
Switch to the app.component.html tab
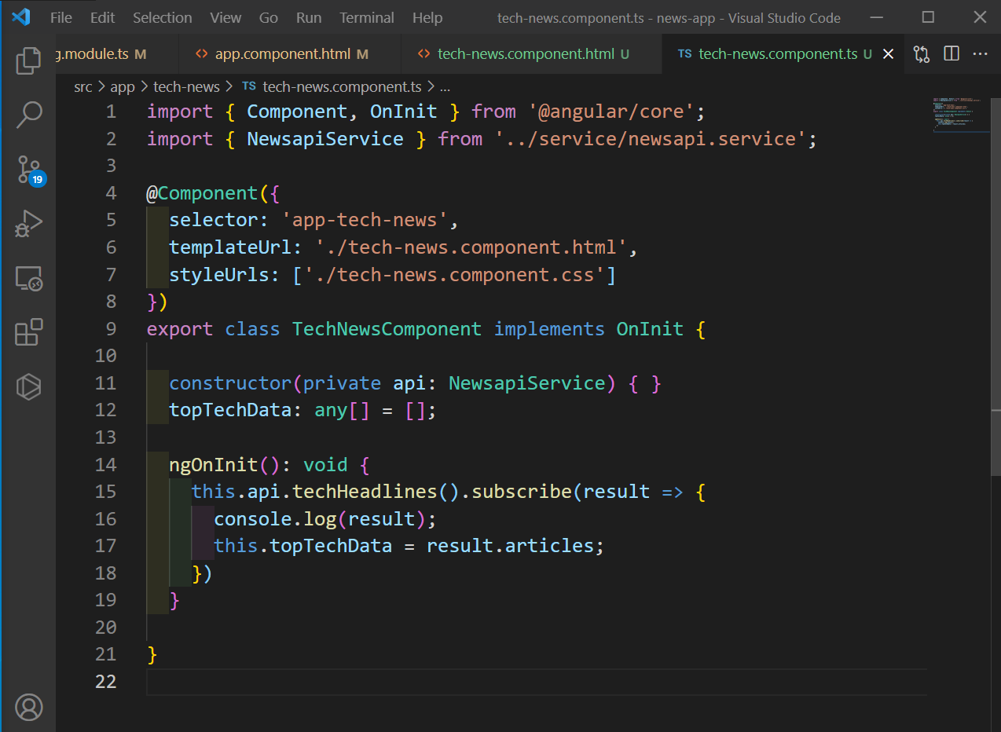[290, 54]
